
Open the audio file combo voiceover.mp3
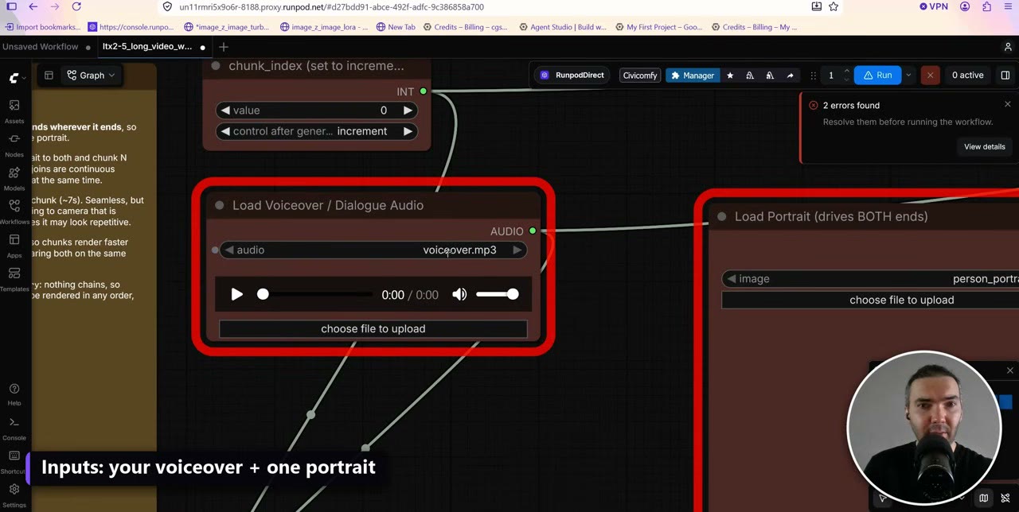pyautogui.click(x=373, y=250)
